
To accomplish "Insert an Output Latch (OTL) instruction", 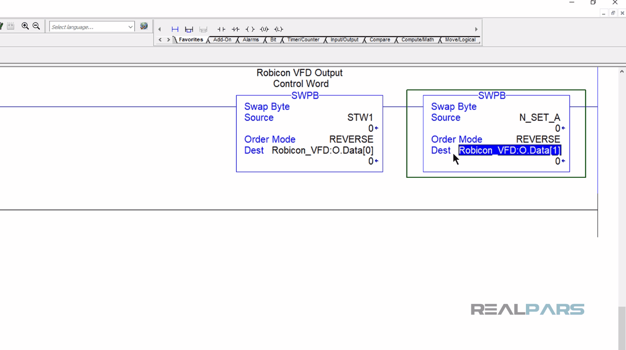I will [278, 29].
